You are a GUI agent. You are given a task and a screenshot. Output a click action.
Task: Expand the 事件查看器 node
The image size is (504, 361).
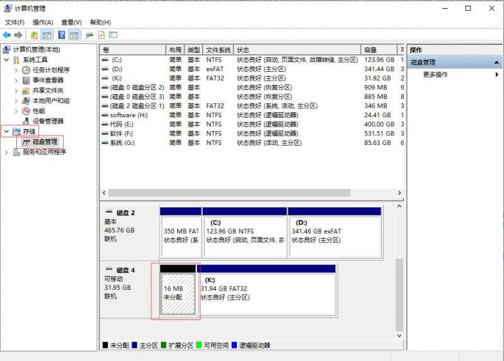pyautogui.click(x=16, y=81)
